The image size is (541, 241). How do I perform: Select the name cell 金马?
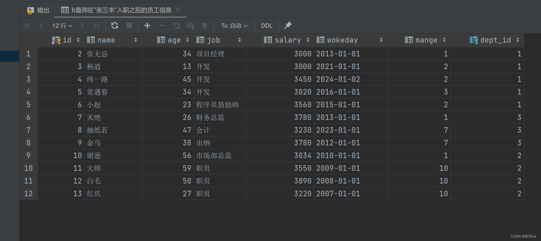pyautogui.click(x=113, y=143)
